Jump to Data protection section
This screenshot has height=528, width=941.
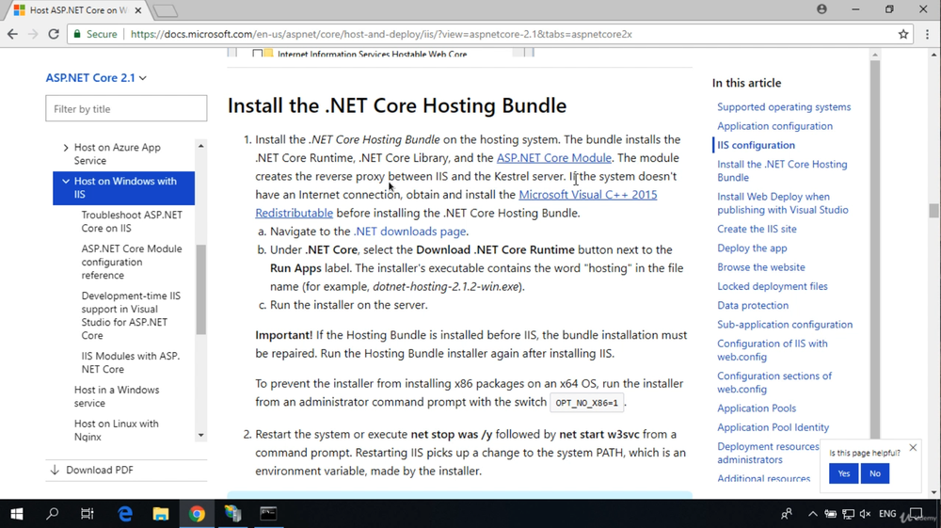(x=753, y=305)
